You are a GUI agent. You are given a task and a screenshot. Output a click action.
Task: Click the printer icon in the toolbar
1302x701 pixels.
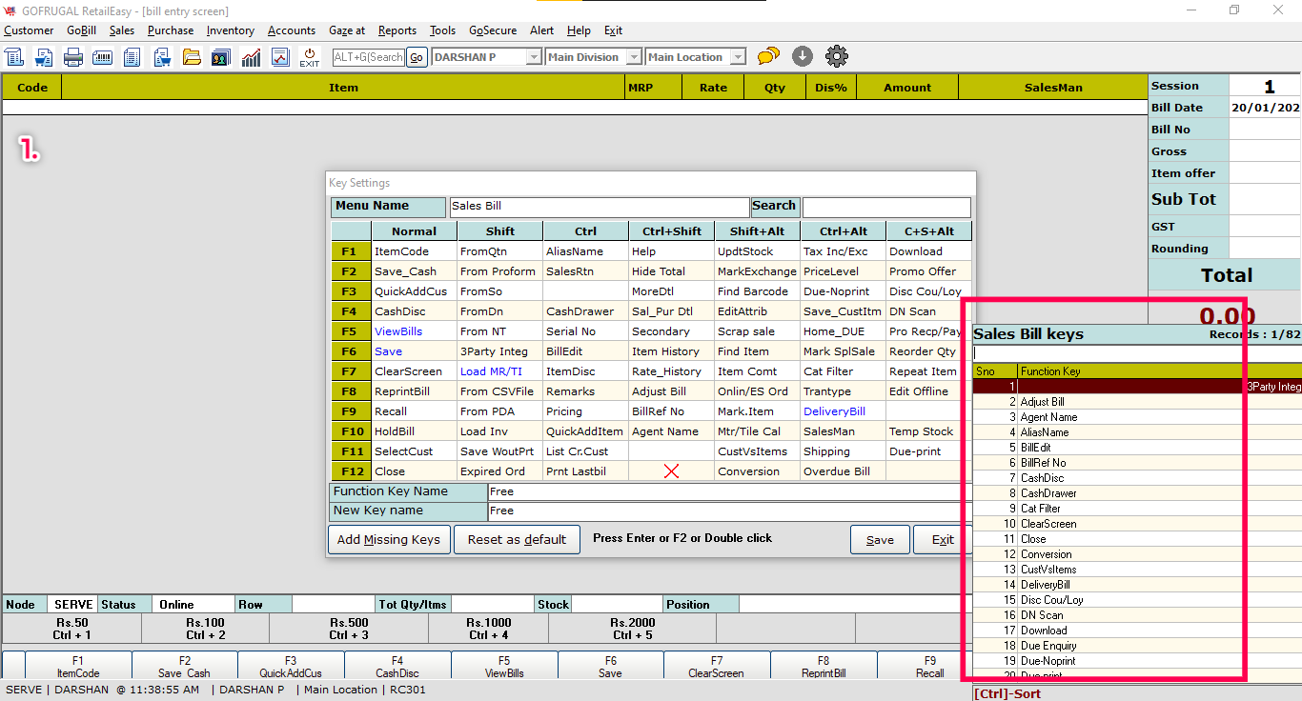point(73,57)
